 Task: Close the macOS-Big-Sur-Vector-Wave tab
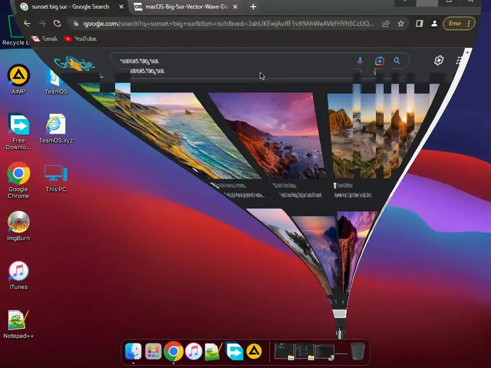235,7
